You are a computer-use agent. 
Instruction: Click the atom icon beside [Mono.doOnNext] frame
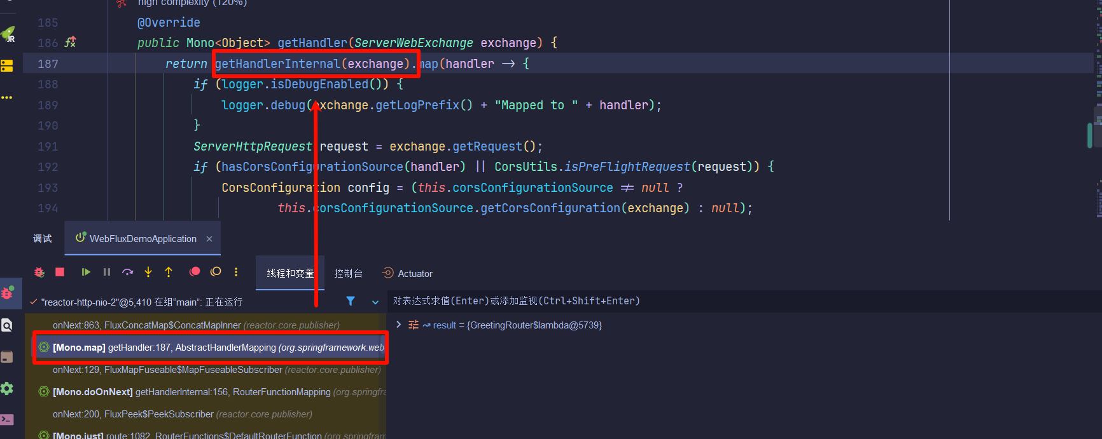tap(44, 391)
